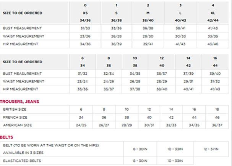
Task: Click the elasticated belts 10 - 33IN cell
Action: coord(175,161)
